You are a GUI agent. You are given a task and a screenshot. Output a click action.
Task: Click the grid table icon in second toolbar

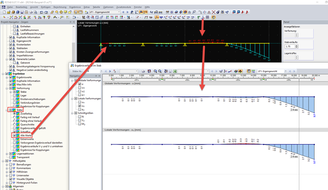click(208, 18)
